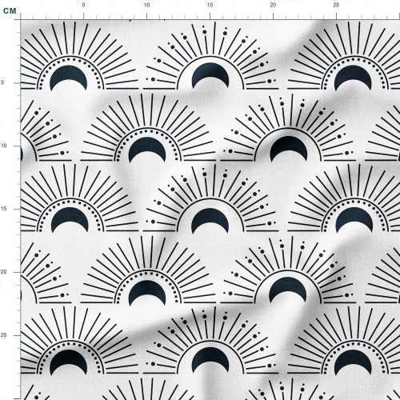The width and height of the screenshot is (400, 400).
Task: Click the 15 mark on the left ruler
Action: [3, 209]
